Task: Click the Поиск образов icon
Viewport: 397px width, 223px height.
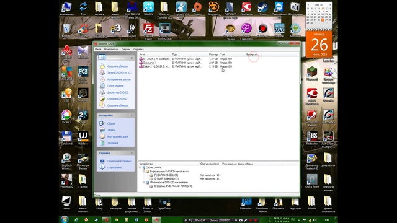Action: click(102, 85)
